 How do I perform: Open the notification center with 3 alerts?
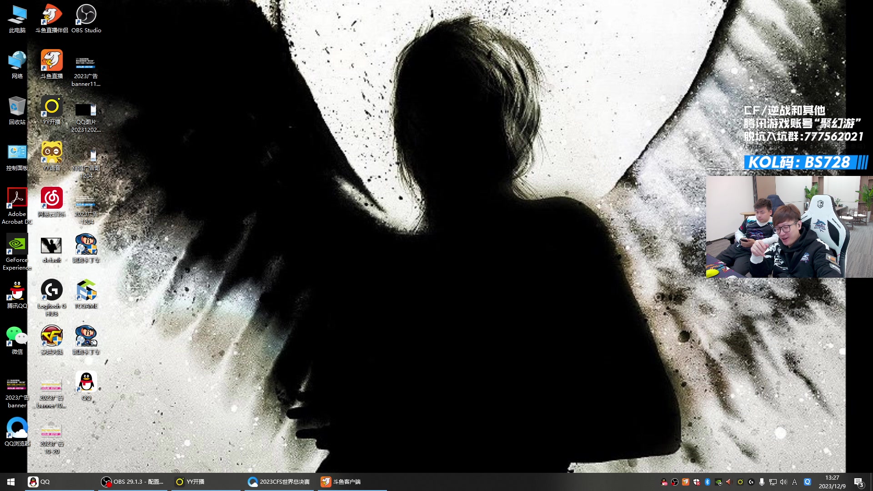pyautogui.click(x=858, y=482)
